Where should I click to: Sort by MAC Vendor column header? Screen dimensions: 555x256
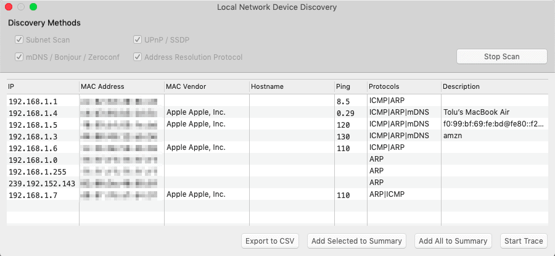pos(205,86)
